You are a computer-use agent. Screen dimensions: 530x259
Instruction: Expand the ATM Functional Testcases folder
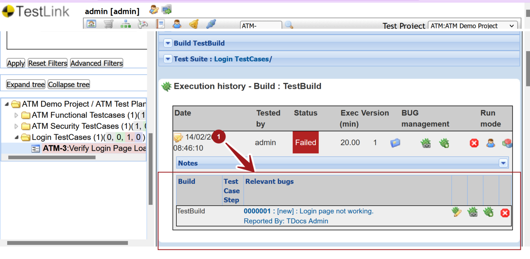coord(16,115)
